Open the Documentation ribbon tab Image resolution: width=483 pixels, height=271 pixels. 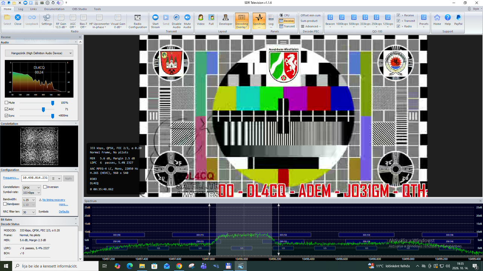[54, 9]
